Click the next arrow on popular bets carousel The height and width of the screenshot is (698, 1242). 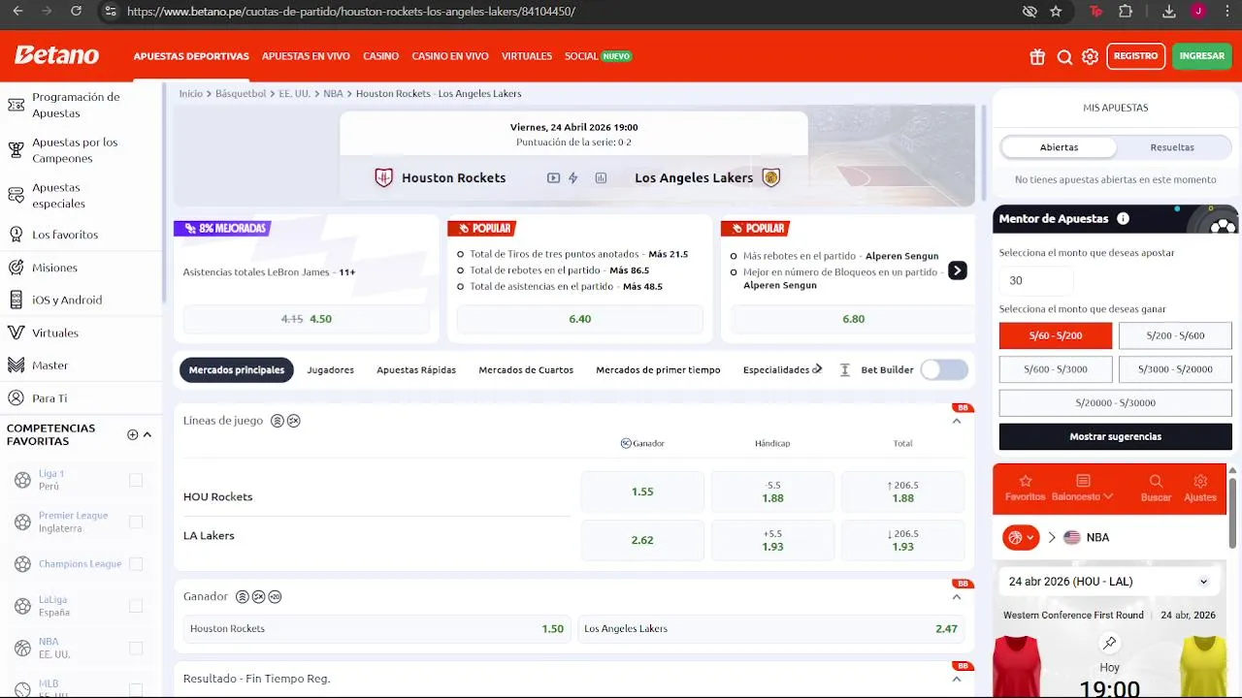click(958, 270)
